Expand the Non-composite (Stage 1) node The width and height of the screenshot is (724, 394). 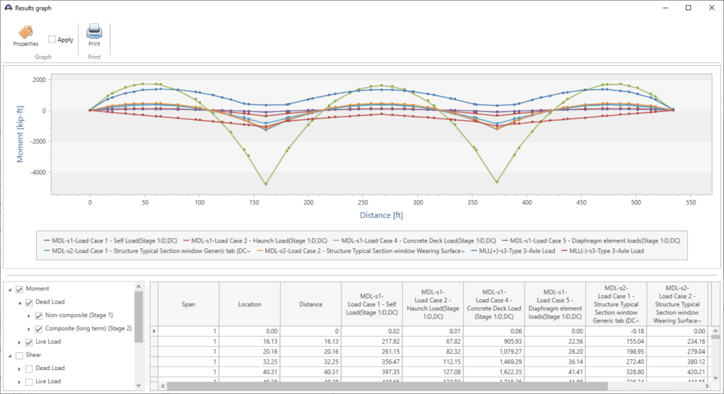click(29, 316)
